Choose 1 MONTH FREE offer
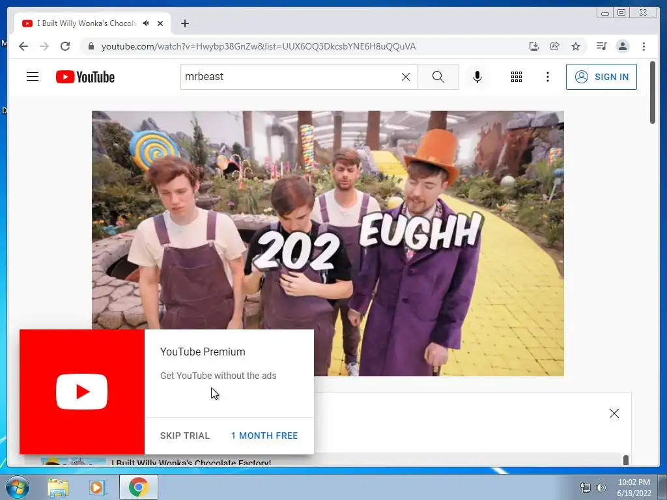Image resolution: width=667 pixels, height=500 pixels. coord(264,436)
